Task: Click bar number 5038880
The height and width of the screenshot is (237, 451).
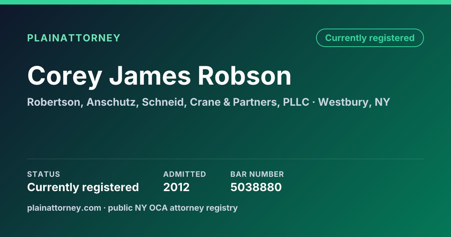Action: [256, 187]
